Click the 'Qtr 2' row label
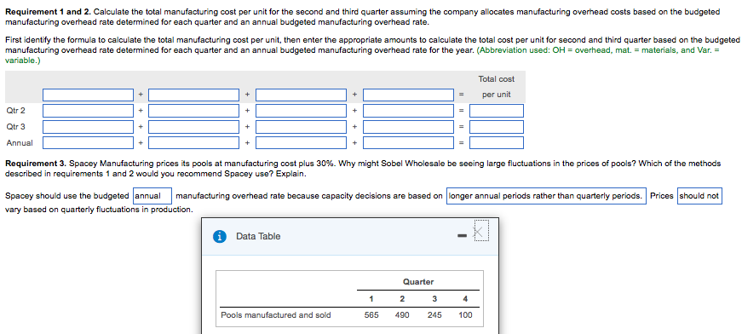This screenshot has width=742, height=334. (x=15, y=111)
